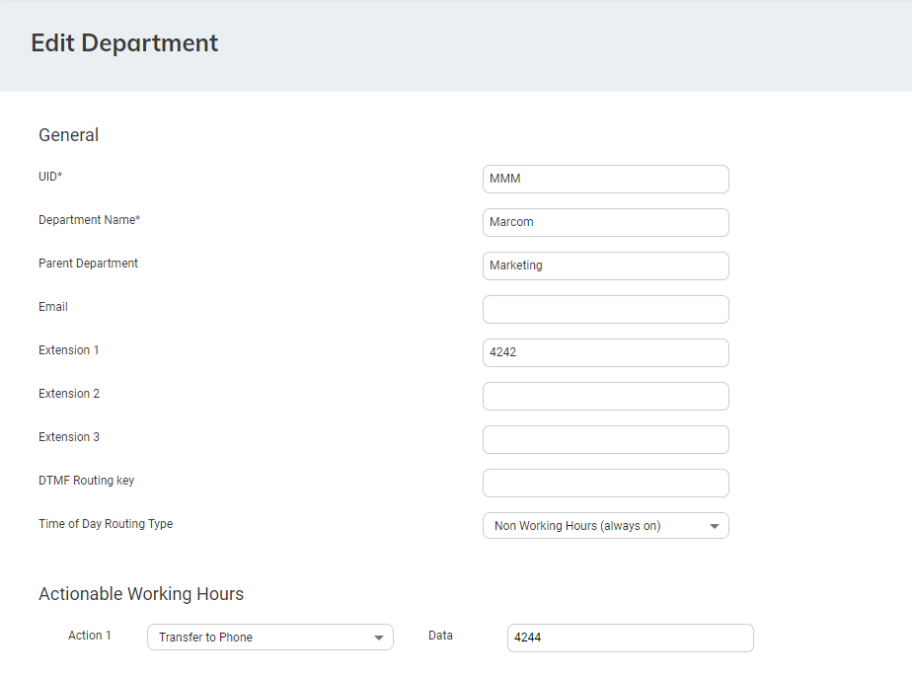
Task: Open the Time of Day Routing Type dropdown
Action: click(605, 526)
